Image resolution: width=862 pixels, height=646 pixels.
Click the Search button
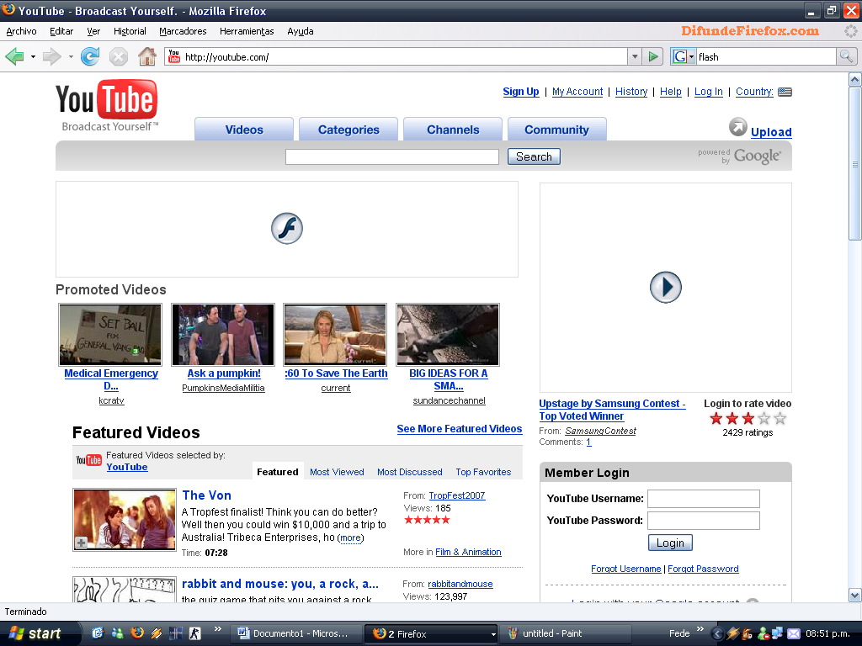tap(534, 156)
